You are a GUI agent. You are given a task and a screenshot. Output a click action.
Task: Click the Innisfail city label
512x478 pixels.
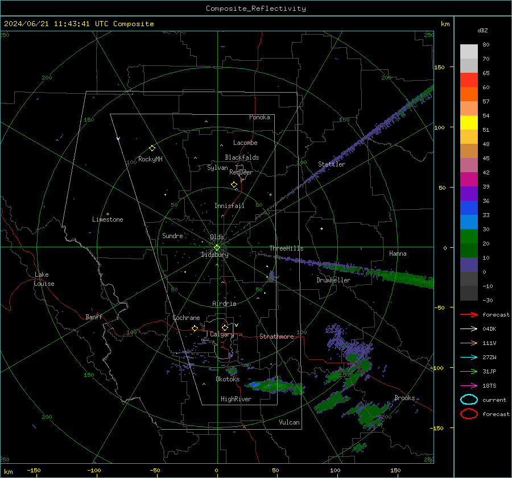click(x=229, y=206)
